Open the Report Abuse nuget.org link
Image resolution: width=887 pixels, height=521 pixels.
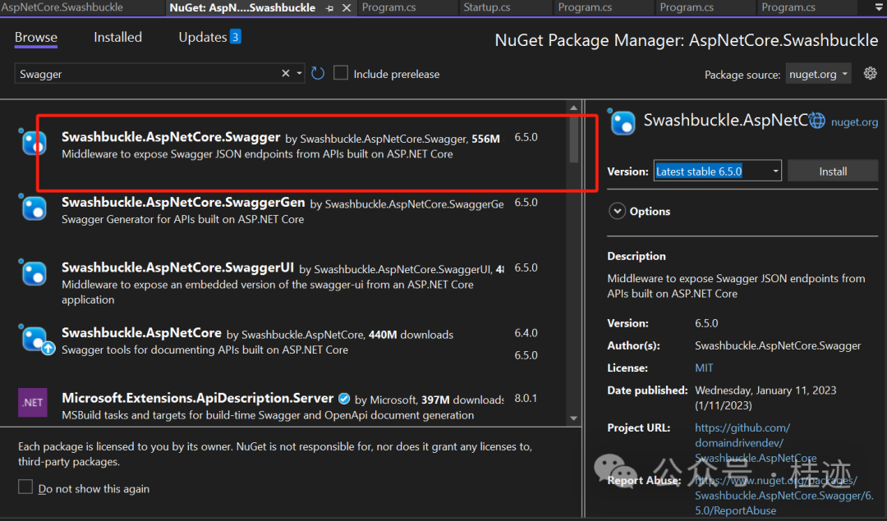[x=784, y=496]
